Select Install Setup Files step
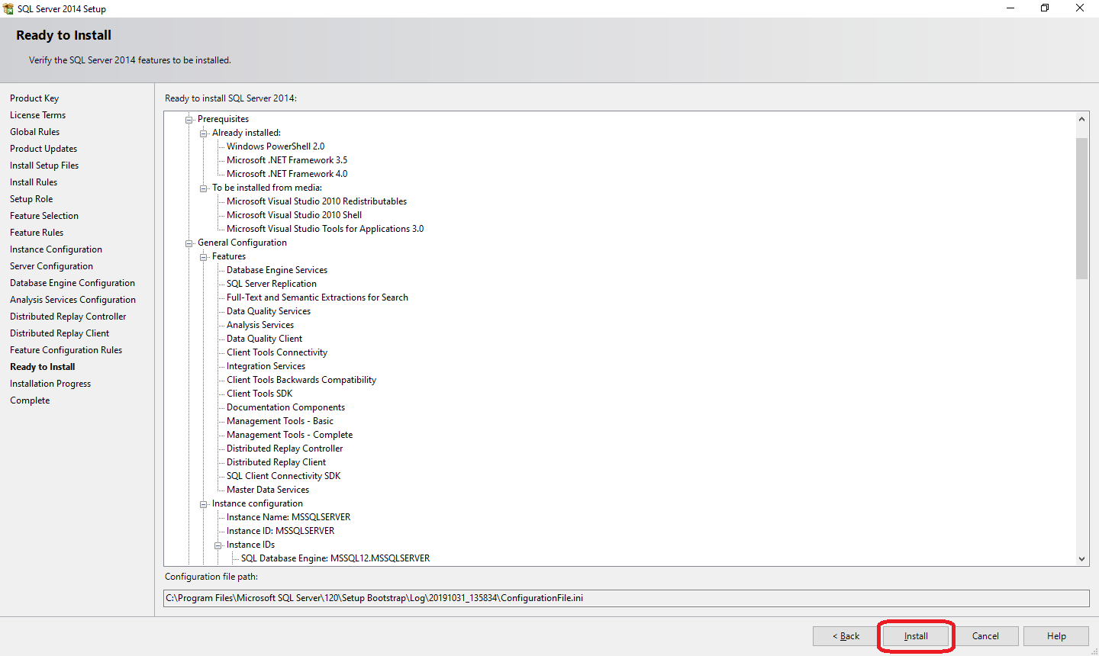Viewport: 1099px width, 656px height. click(x=44, y=166)
